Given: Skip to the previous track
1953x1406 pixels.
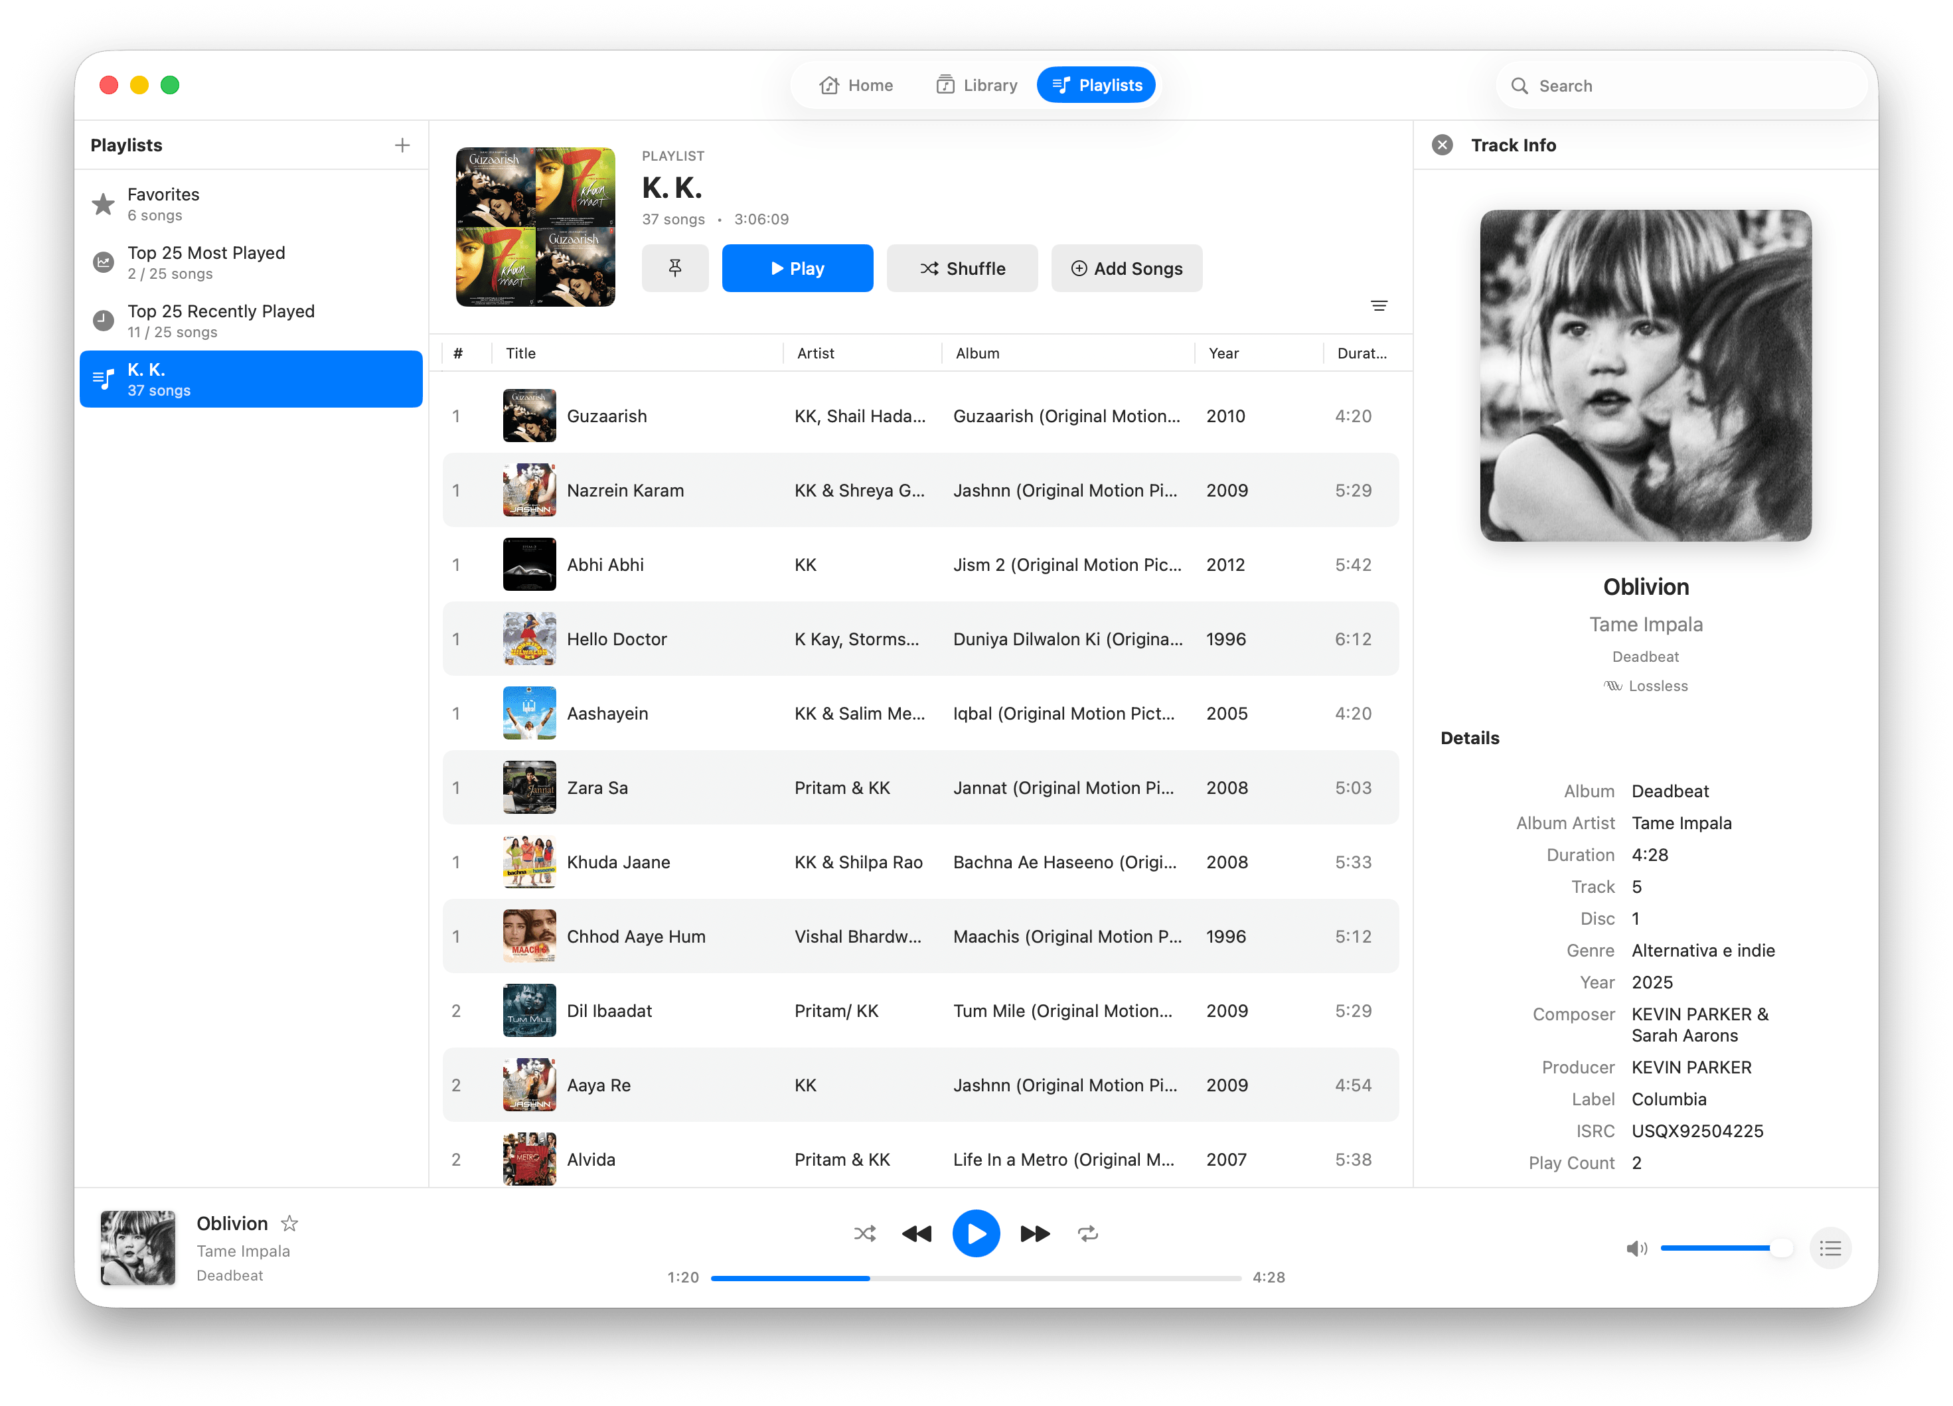Looking at the screenshot, I should pyautogui.click(x=917, y=1234).
